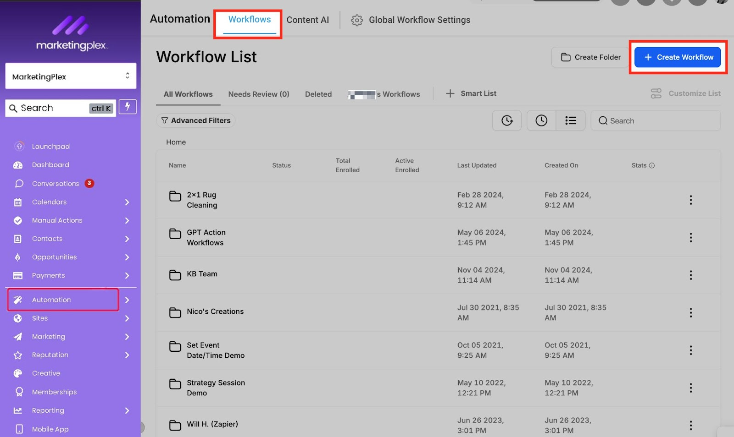
Task: Click the Marketing paper plane icon
Action: tap(18, 337)
